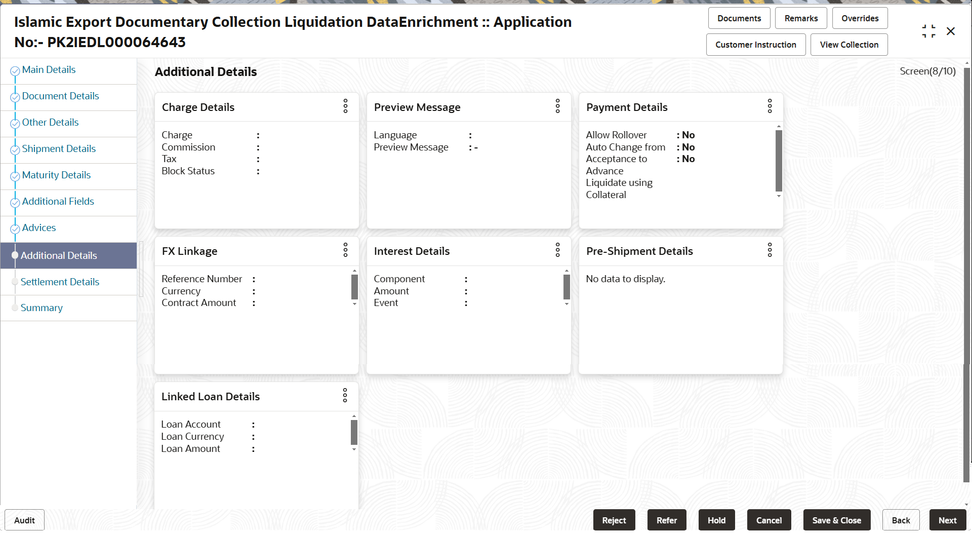Click the 'Screen(8/10)' indicator text
The image size is (972, 533).
(927, 71)
